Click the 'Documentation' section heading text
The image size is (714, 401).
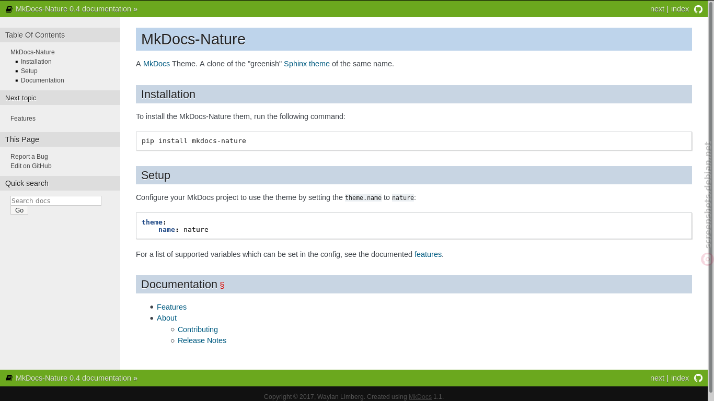[179, 285]
